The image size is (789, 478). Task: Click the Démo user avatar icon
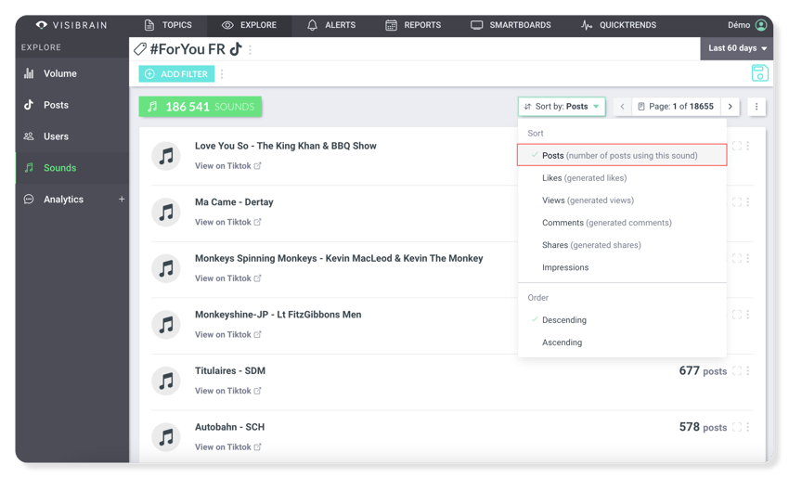coord(761,25)
